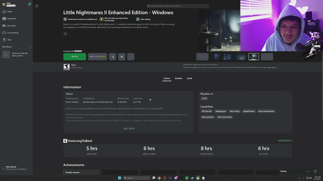Click the 4K Ultra HD capability chip

tap(207, 111)
